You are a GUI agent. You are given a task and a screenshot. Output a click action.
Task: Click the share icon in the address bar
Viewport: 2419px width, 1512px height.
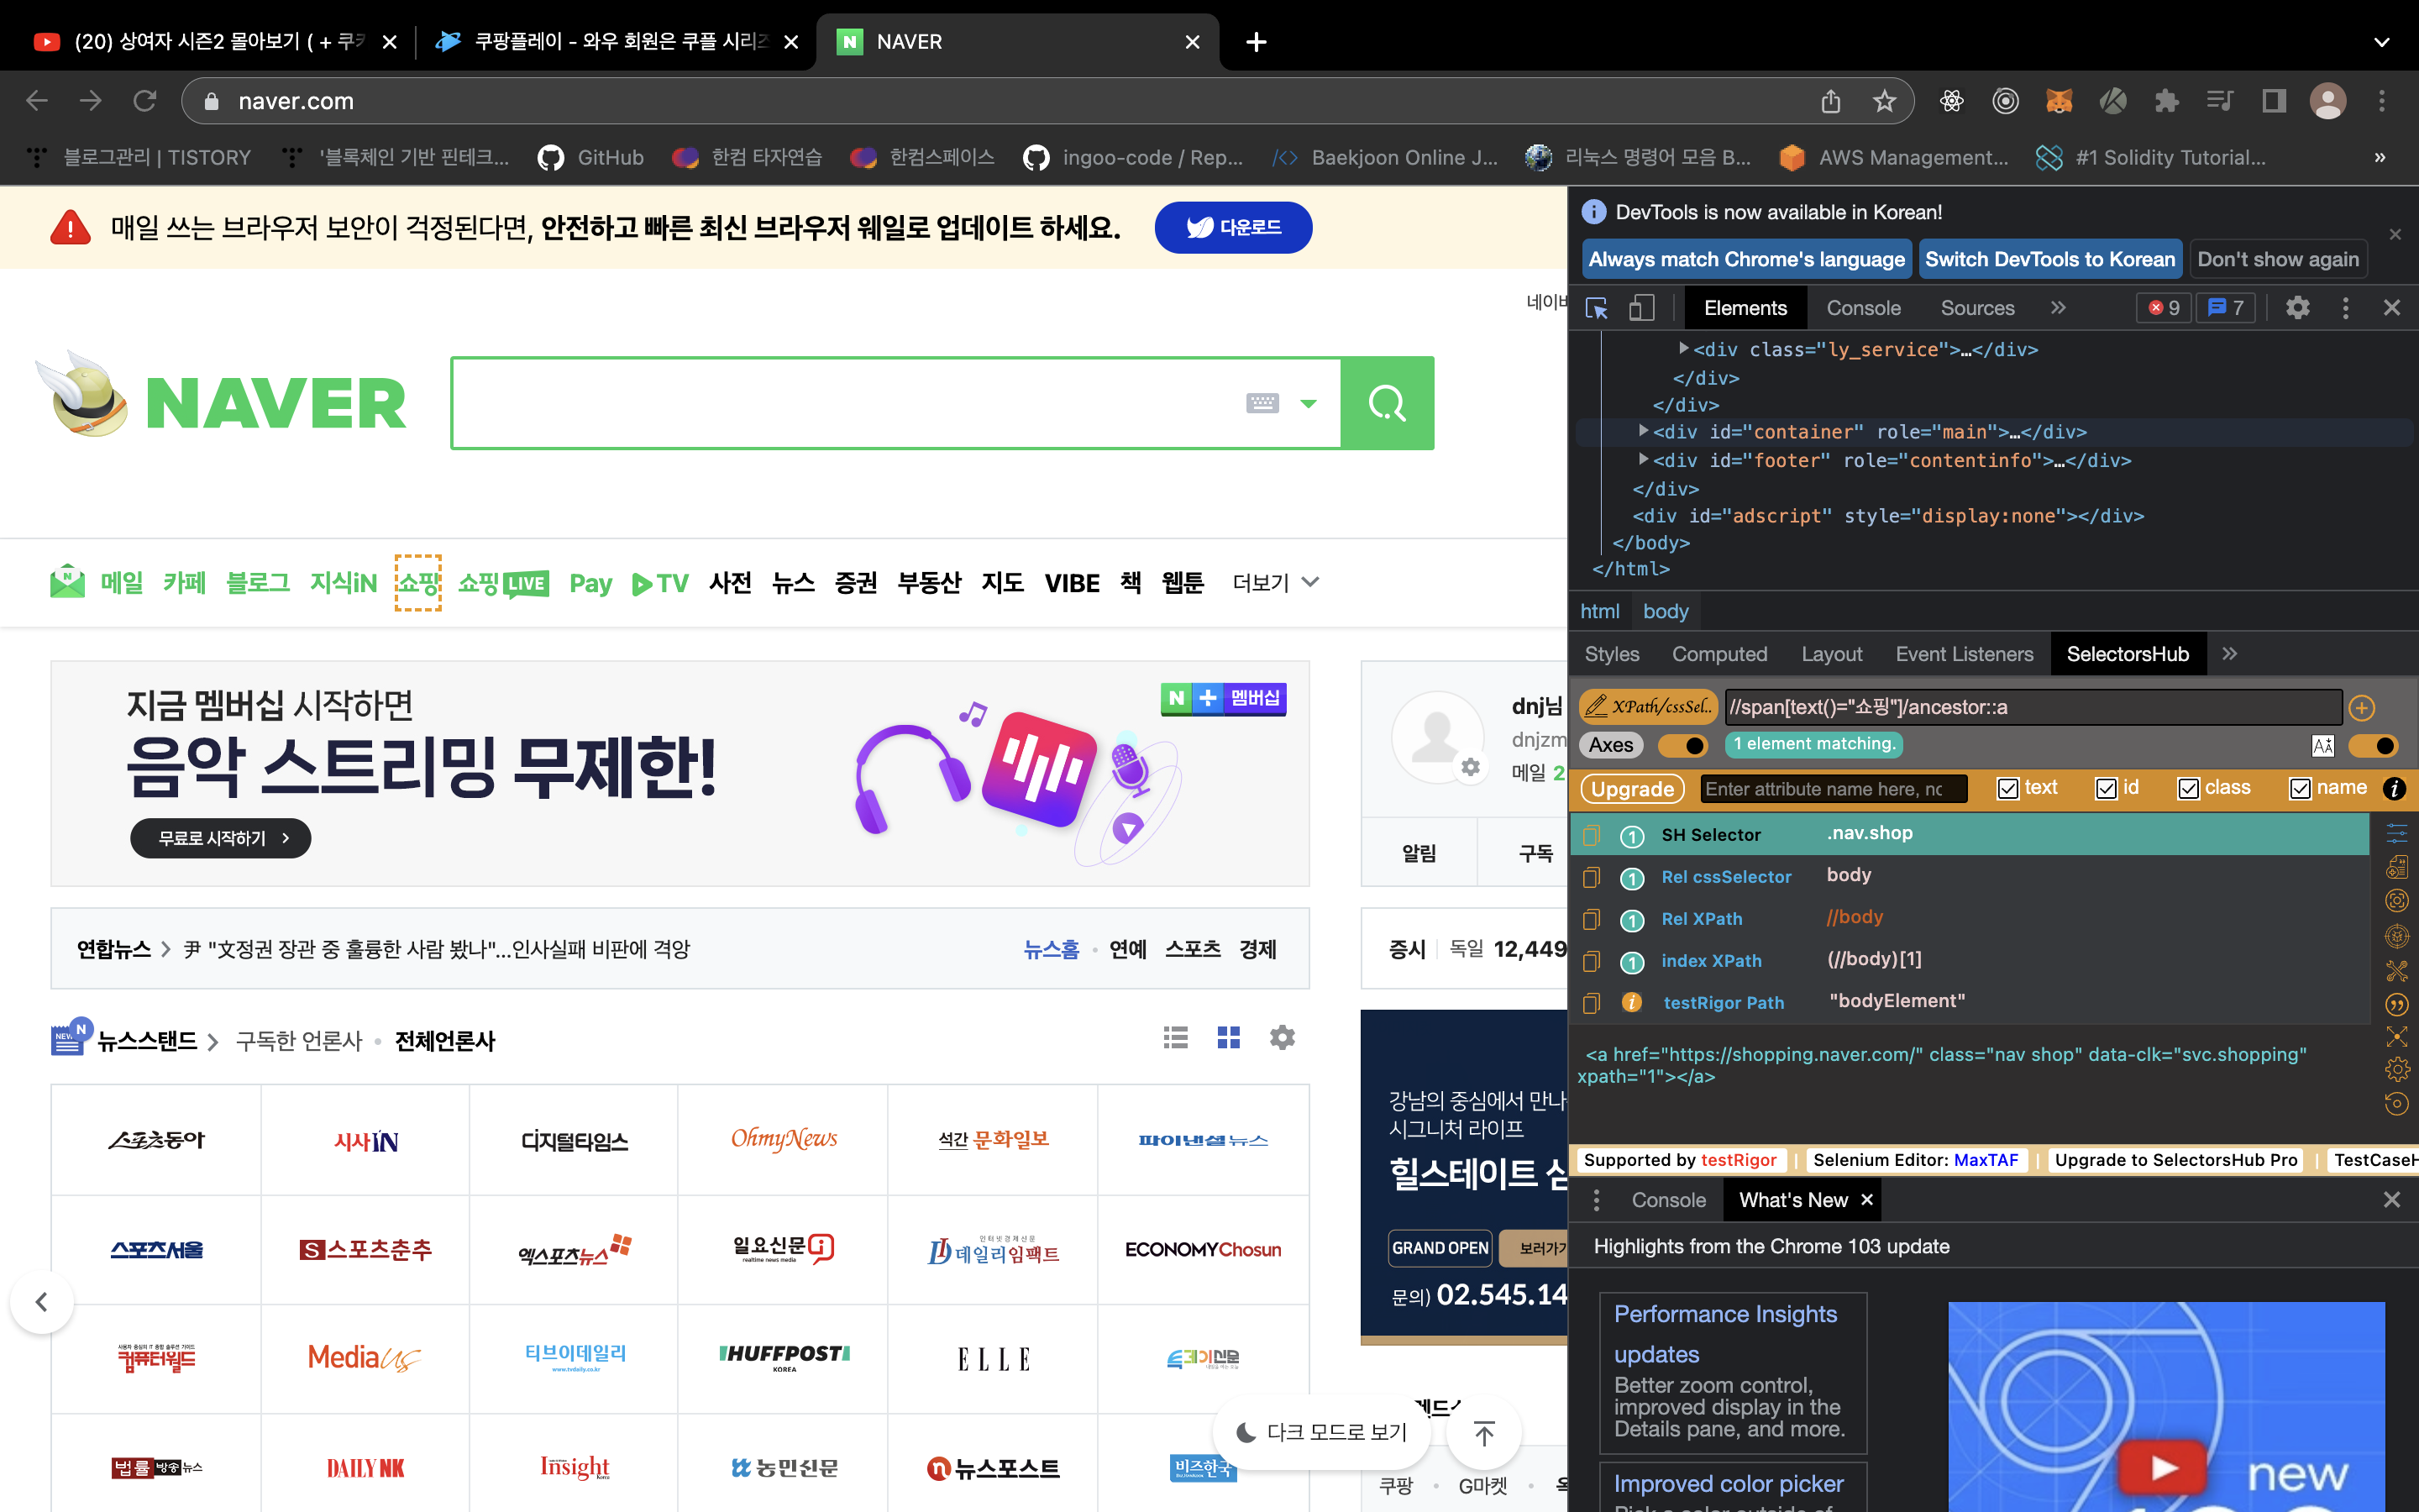point(1830,101)
